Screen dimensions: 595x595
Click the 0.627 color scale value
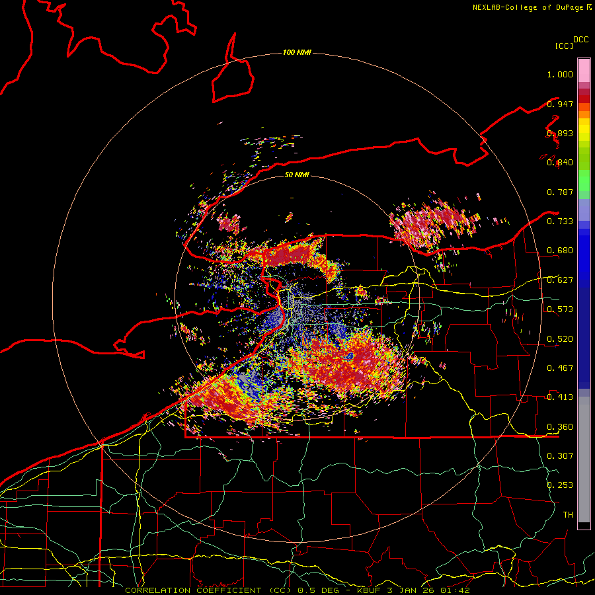click(x=560, y=280)
